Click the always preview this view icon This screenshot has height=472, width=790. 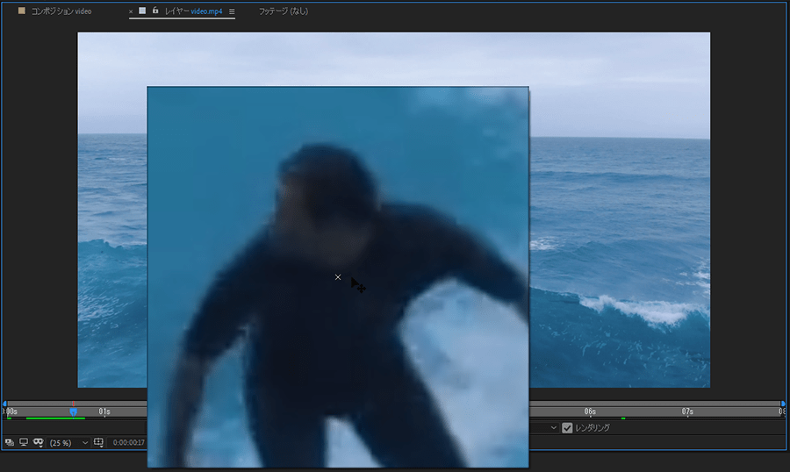(10, 442)
